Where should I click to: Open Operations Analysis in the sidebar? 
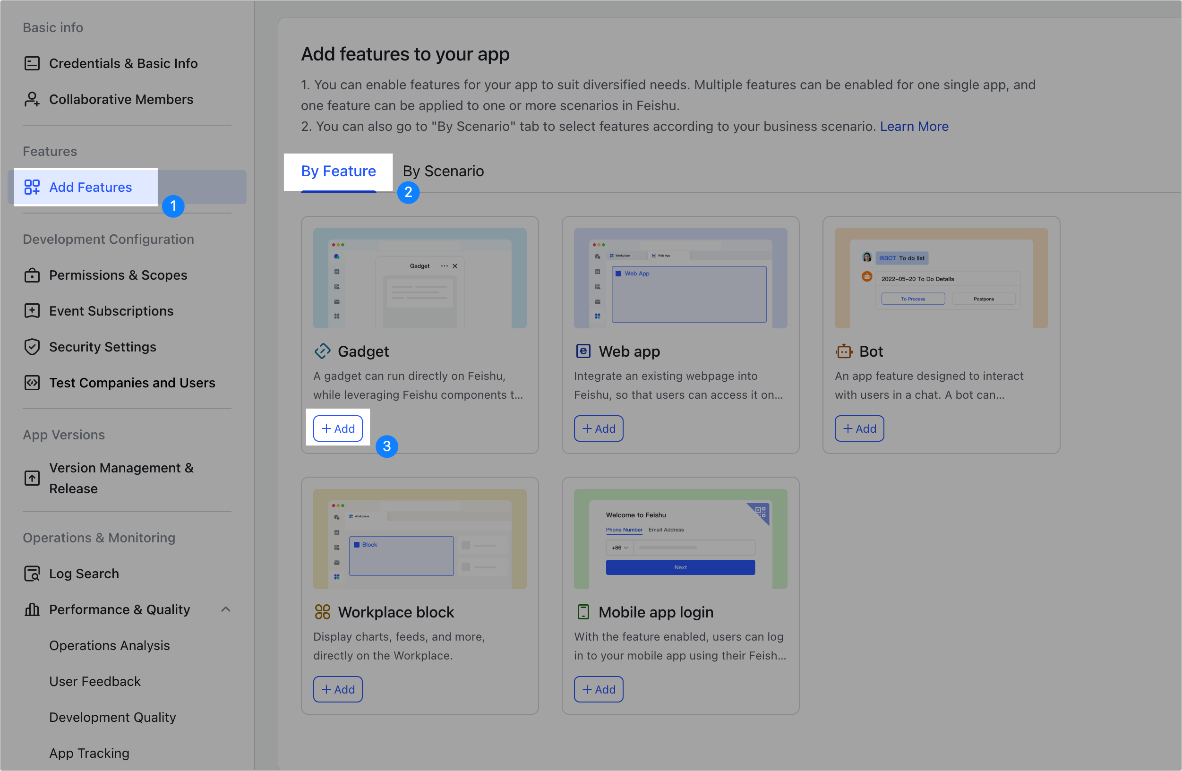tap(109, 645)
